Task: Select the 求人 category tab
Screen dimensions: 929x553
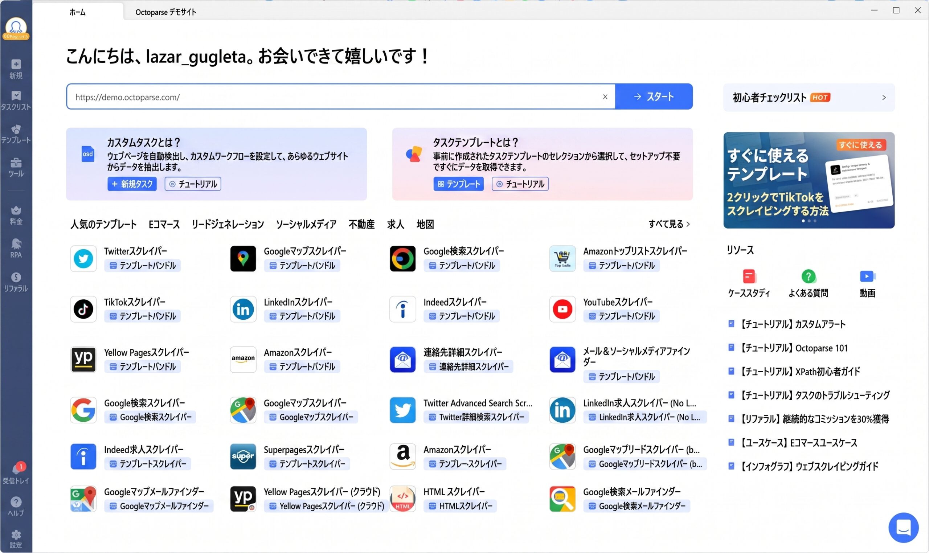Action: tap(396, 224)
